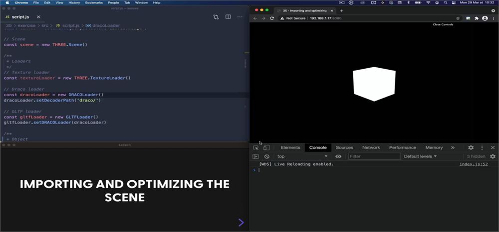The image size is (499, 232).
Task: Open the People menu
Action: (114, 2)
